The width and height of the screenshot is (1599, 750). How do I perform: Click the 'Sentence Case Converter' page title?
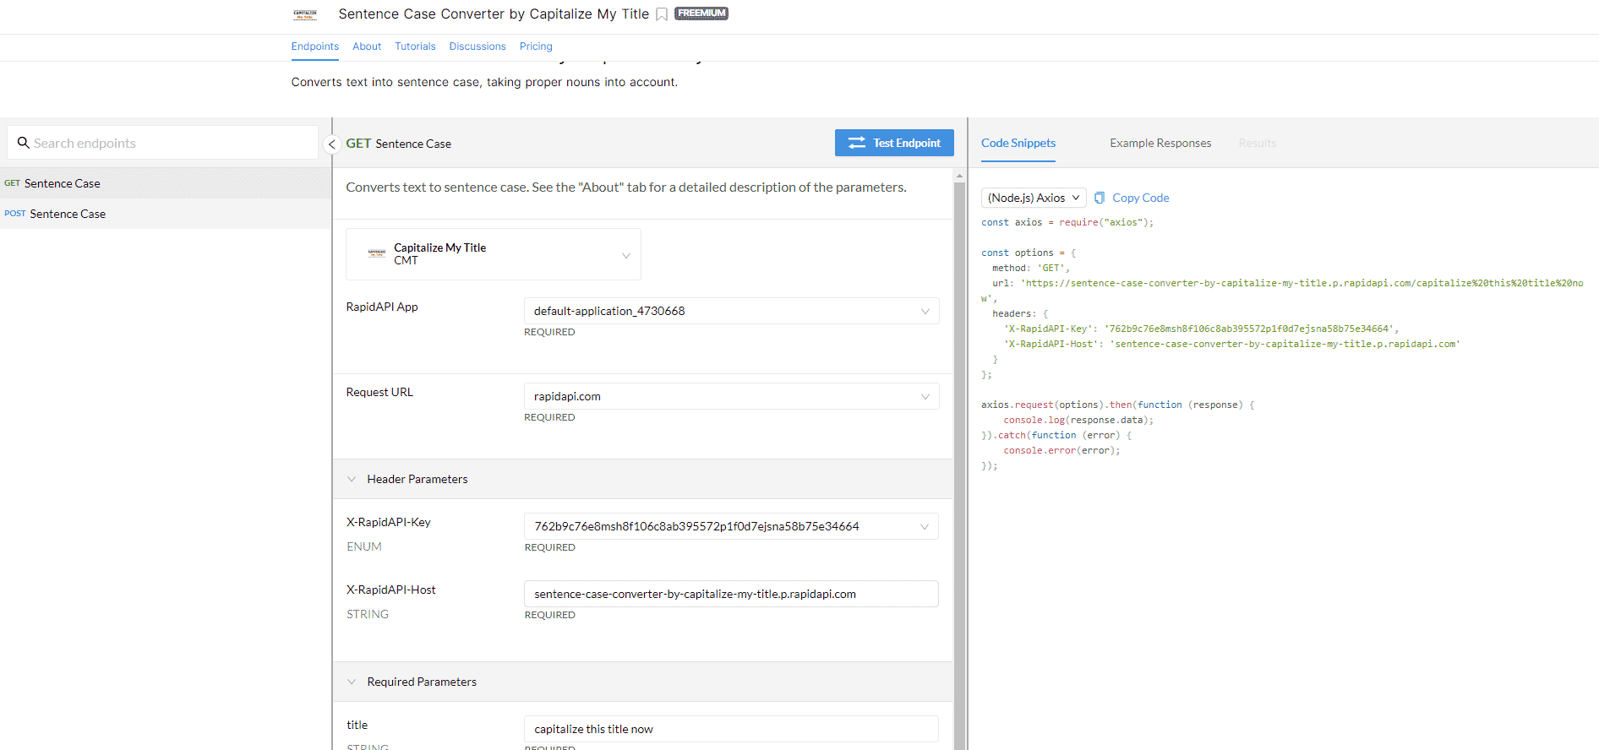point(494,14)
